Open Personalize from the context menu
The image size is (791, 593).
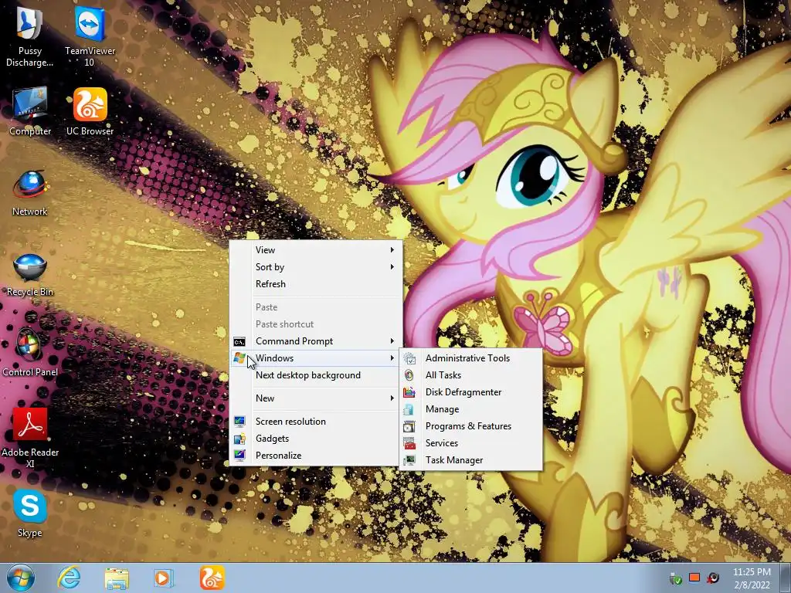[316, 456]
